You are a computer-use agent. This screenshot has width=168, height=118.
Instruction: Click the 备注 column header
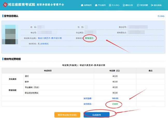pyautogui.click(x=151, y=71)
